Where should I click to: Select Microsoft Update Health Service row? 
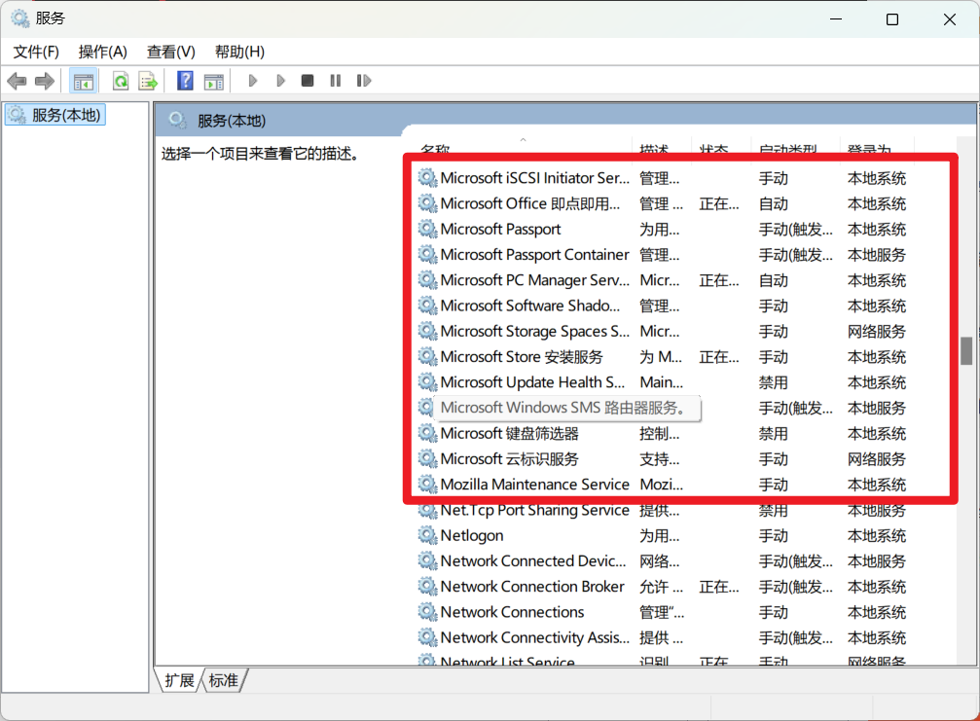pos(684,382)
